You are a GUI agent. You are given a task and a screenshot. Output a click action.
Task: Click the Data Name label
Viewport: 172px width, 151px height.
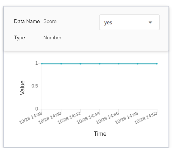coord(27,21)
